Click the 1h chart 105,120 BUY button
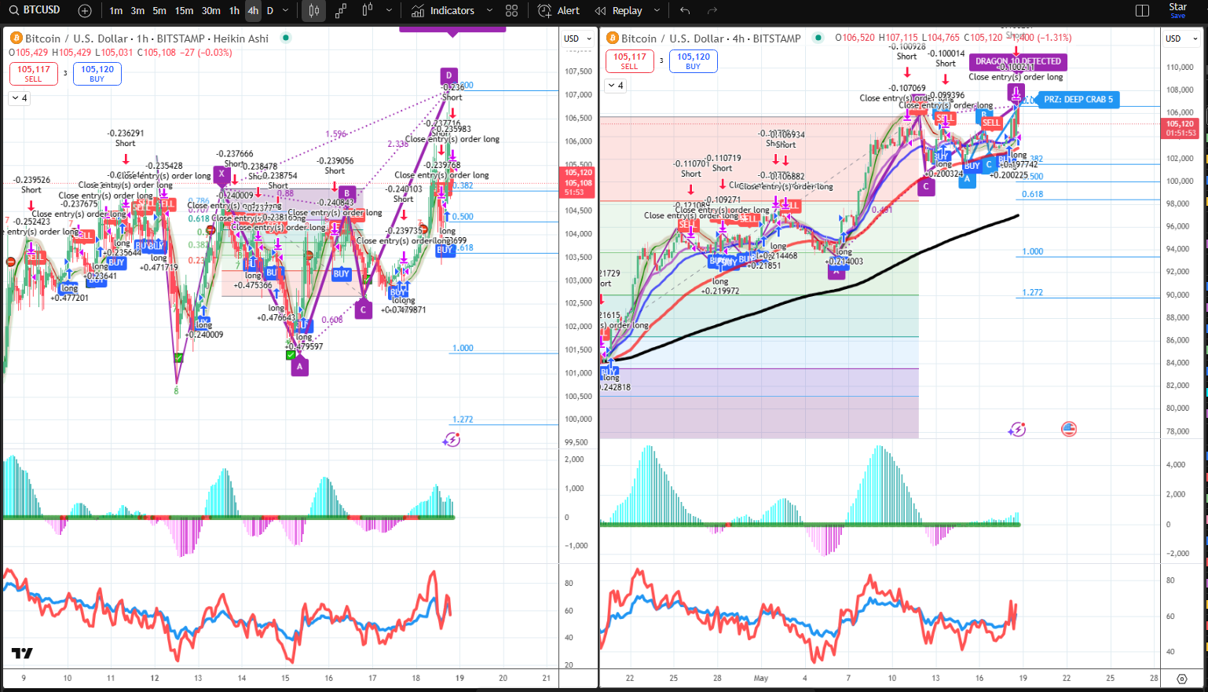The height and width of the screenshot is (692, 1208). 97,73
